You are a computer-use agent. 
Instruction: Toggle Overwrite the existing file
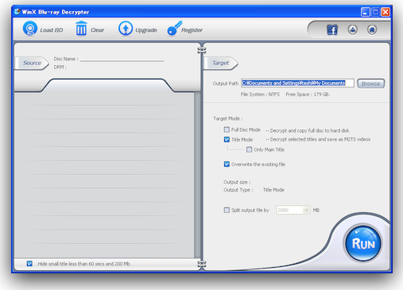(227, 164)
